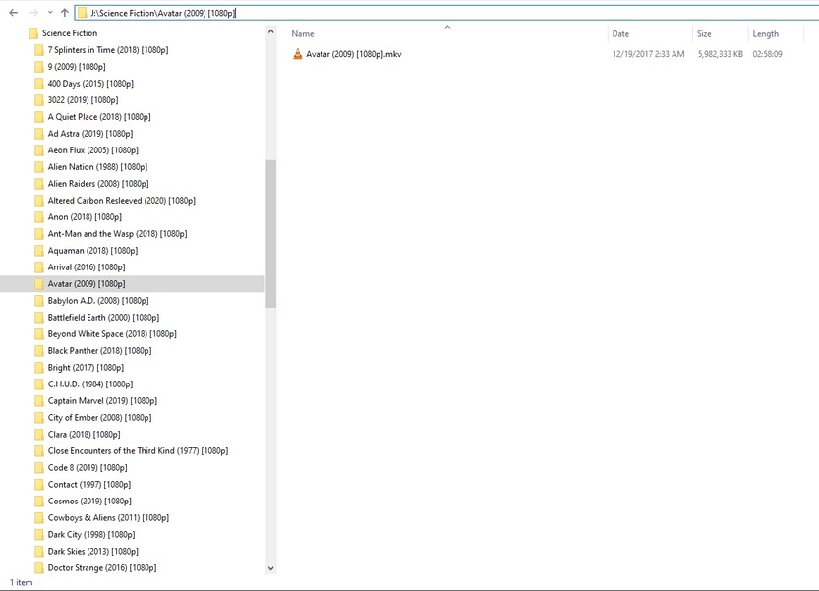Click folder icon next to Cosmos (2019)

point(39,502)
